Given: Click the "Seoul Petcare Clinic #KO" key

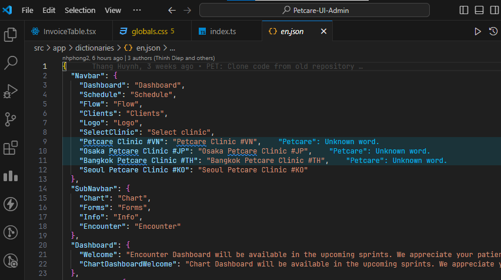Looking at the screenshot, I should click(x=134, y=170).
